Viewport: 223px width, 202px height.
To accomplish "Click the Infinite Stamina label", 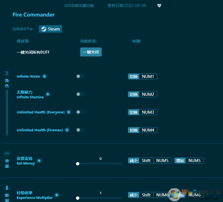I will pyautogui.click(x=30, y=97).
